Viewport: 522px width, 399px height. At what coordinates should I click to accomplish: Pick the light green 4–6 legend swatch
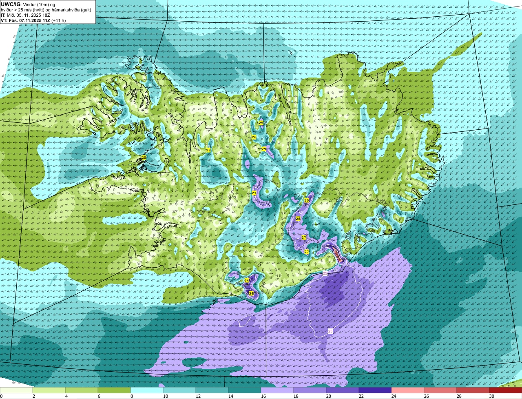(82, 390)
